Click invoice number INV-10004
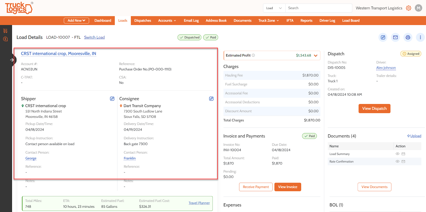Screen dimensions: 426x212 232,150
